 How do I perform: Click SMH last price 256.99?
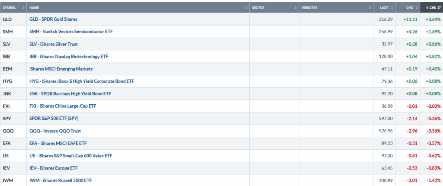[385, 32]
